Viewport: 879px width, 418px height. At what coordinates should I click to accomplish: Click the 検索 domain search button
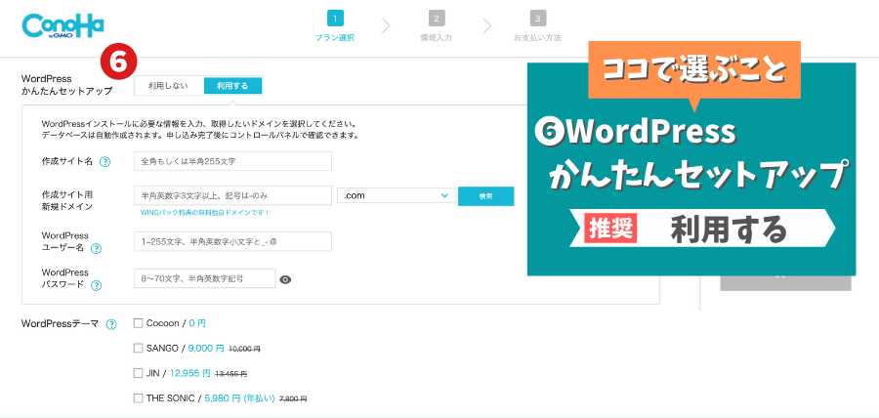[x=486, y=196]
